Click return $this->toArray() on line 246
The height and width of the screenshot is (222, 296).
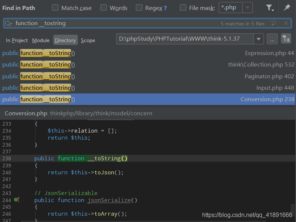click(x=87, y=214)
